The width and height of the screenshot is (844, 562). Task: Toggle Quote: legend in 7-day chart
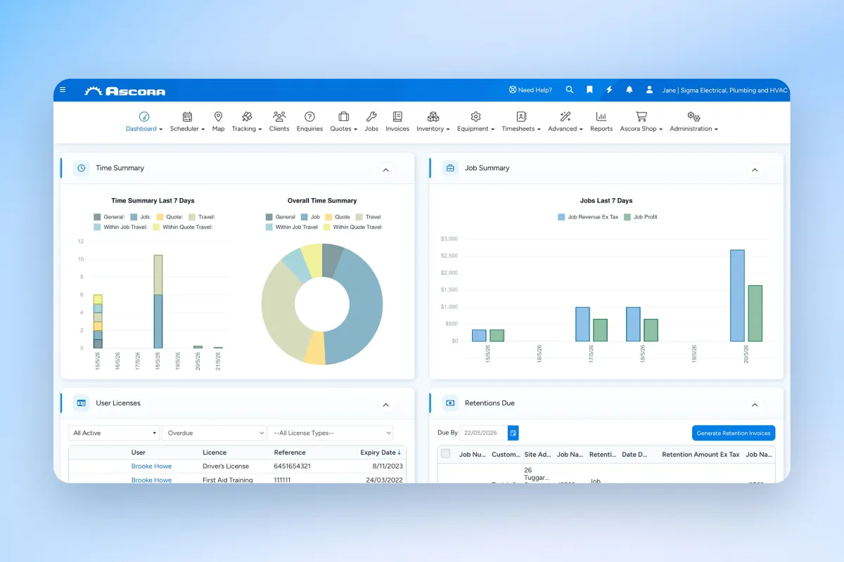coord(170,217)
